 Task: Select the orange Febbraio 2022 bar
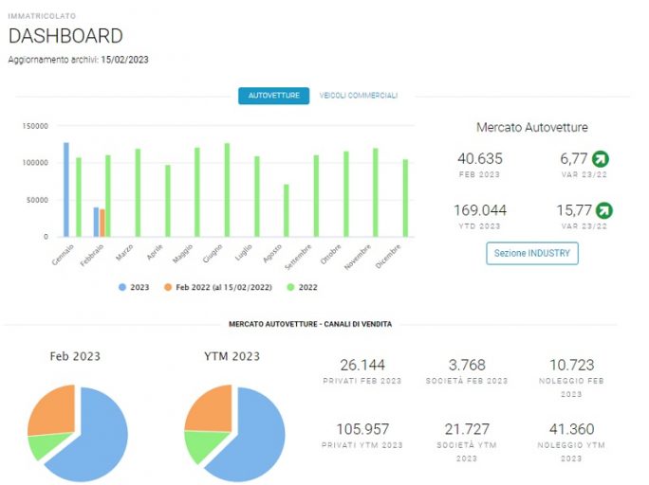(102, 224)
